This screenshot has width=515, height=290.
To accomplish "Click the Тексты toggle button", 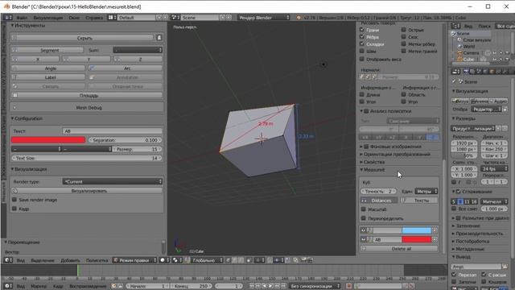I will click(x=419, y=201).
